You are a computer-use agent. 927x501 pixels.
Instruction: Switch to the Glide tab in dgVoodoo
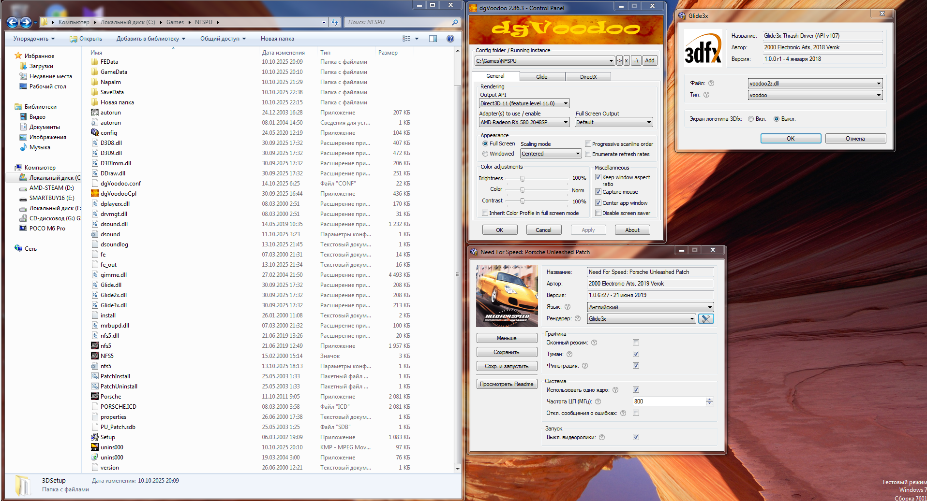click(542, 77)
